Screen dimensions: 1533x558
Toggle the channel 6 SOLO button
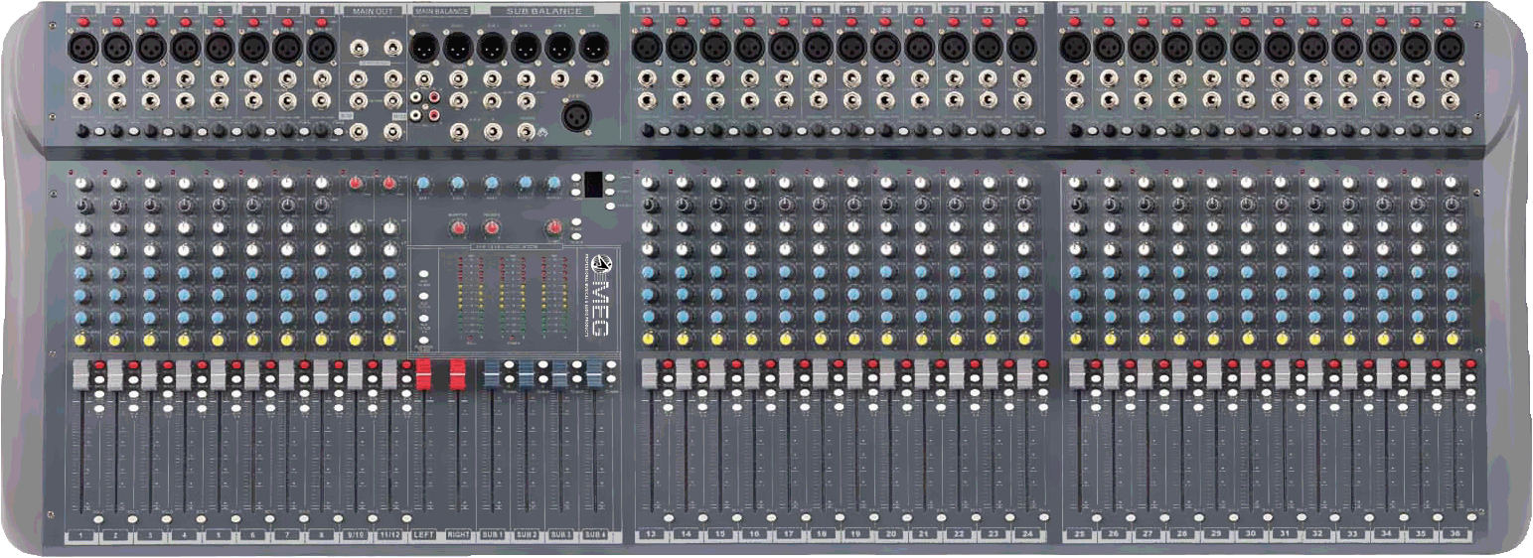[270, 519]
